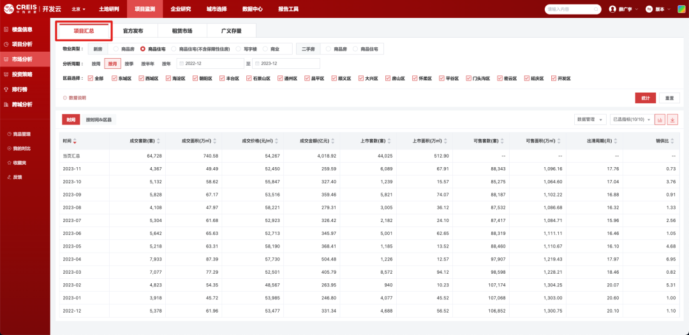Open 跨城分析 via its sidebar icon
Image resolution: width=689 pixels, height=335 pixels.
coord(6,105)
